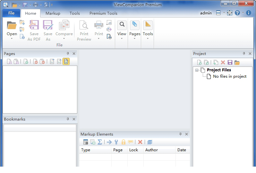Click the View magnifier button
Image resolution: width=256 pixels, height=173 pixels.
(x=122, y=25)
